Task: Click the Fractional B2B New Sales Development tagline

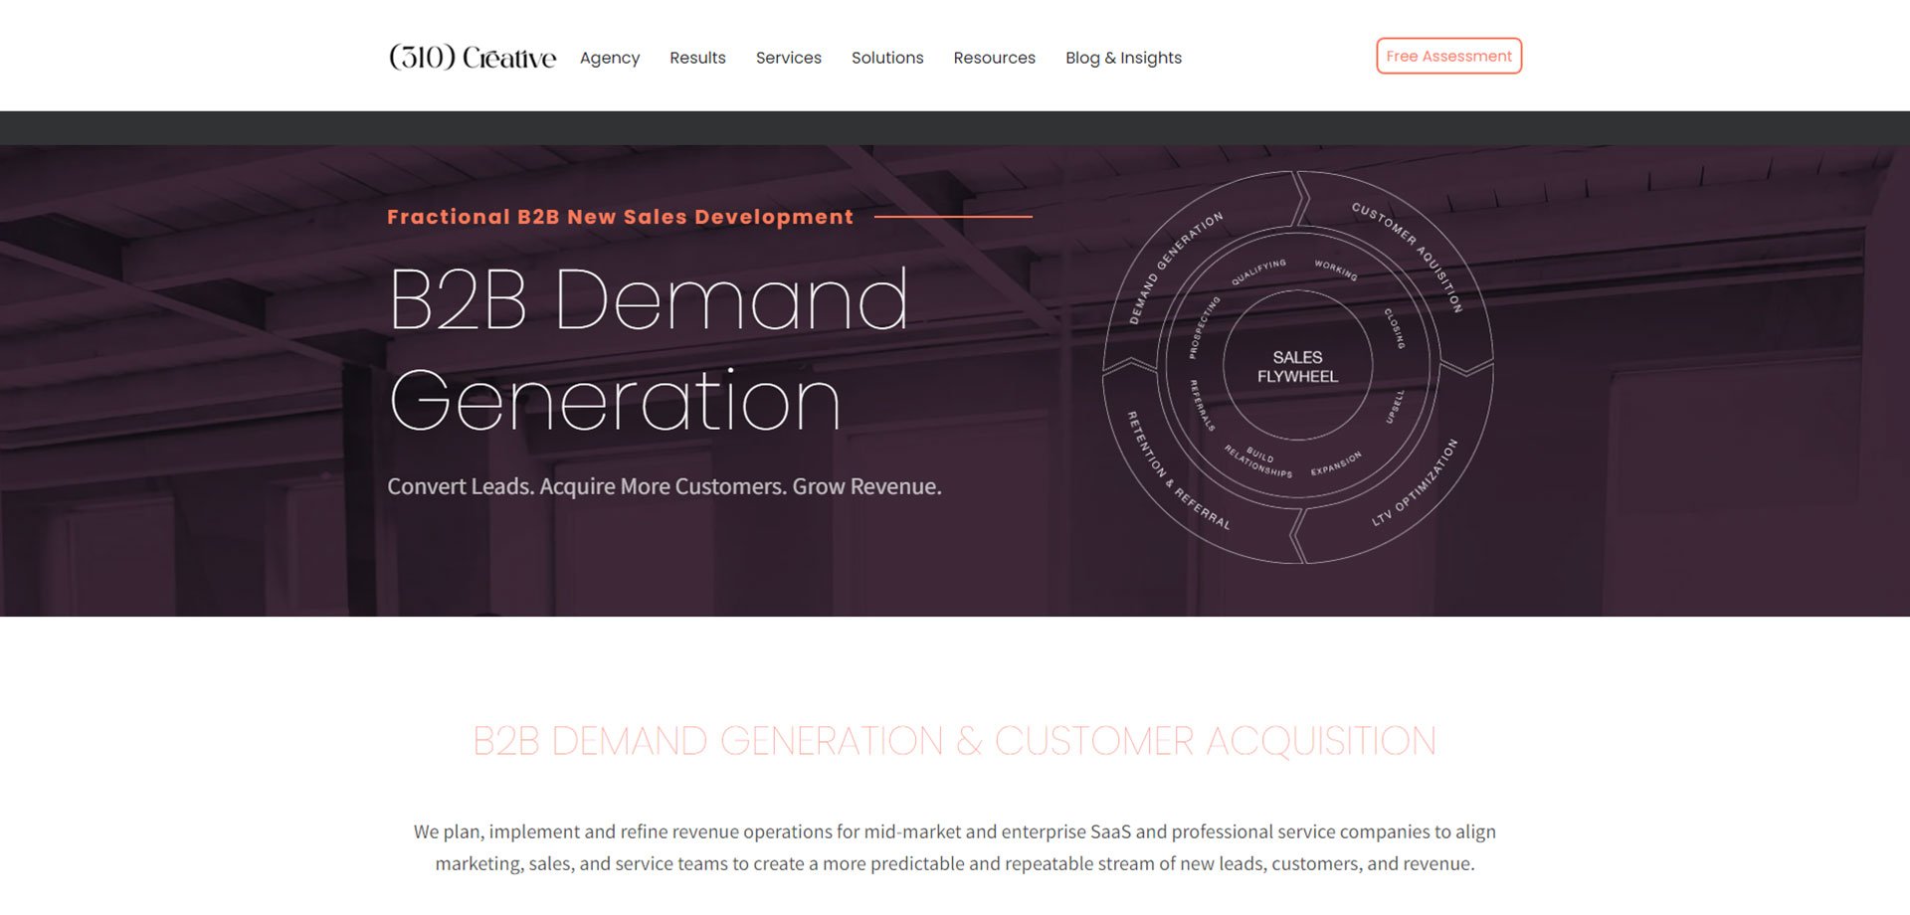Action: click(x=620, y=217)
